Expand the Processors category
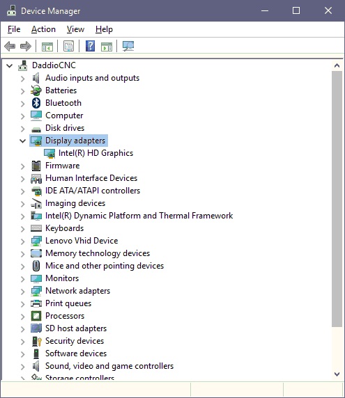The image size is (345, 398). 22,317
